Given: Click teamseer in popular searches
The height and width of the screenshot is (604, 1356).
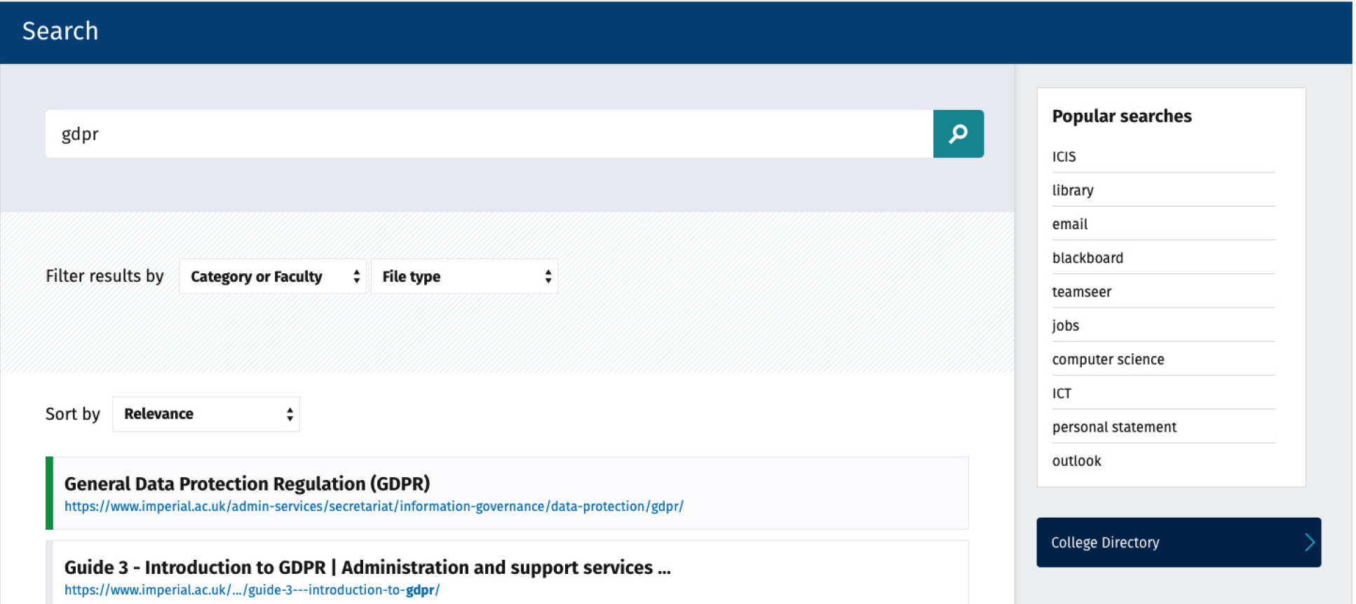Looking at the screenshot, I should [1081, 291].
